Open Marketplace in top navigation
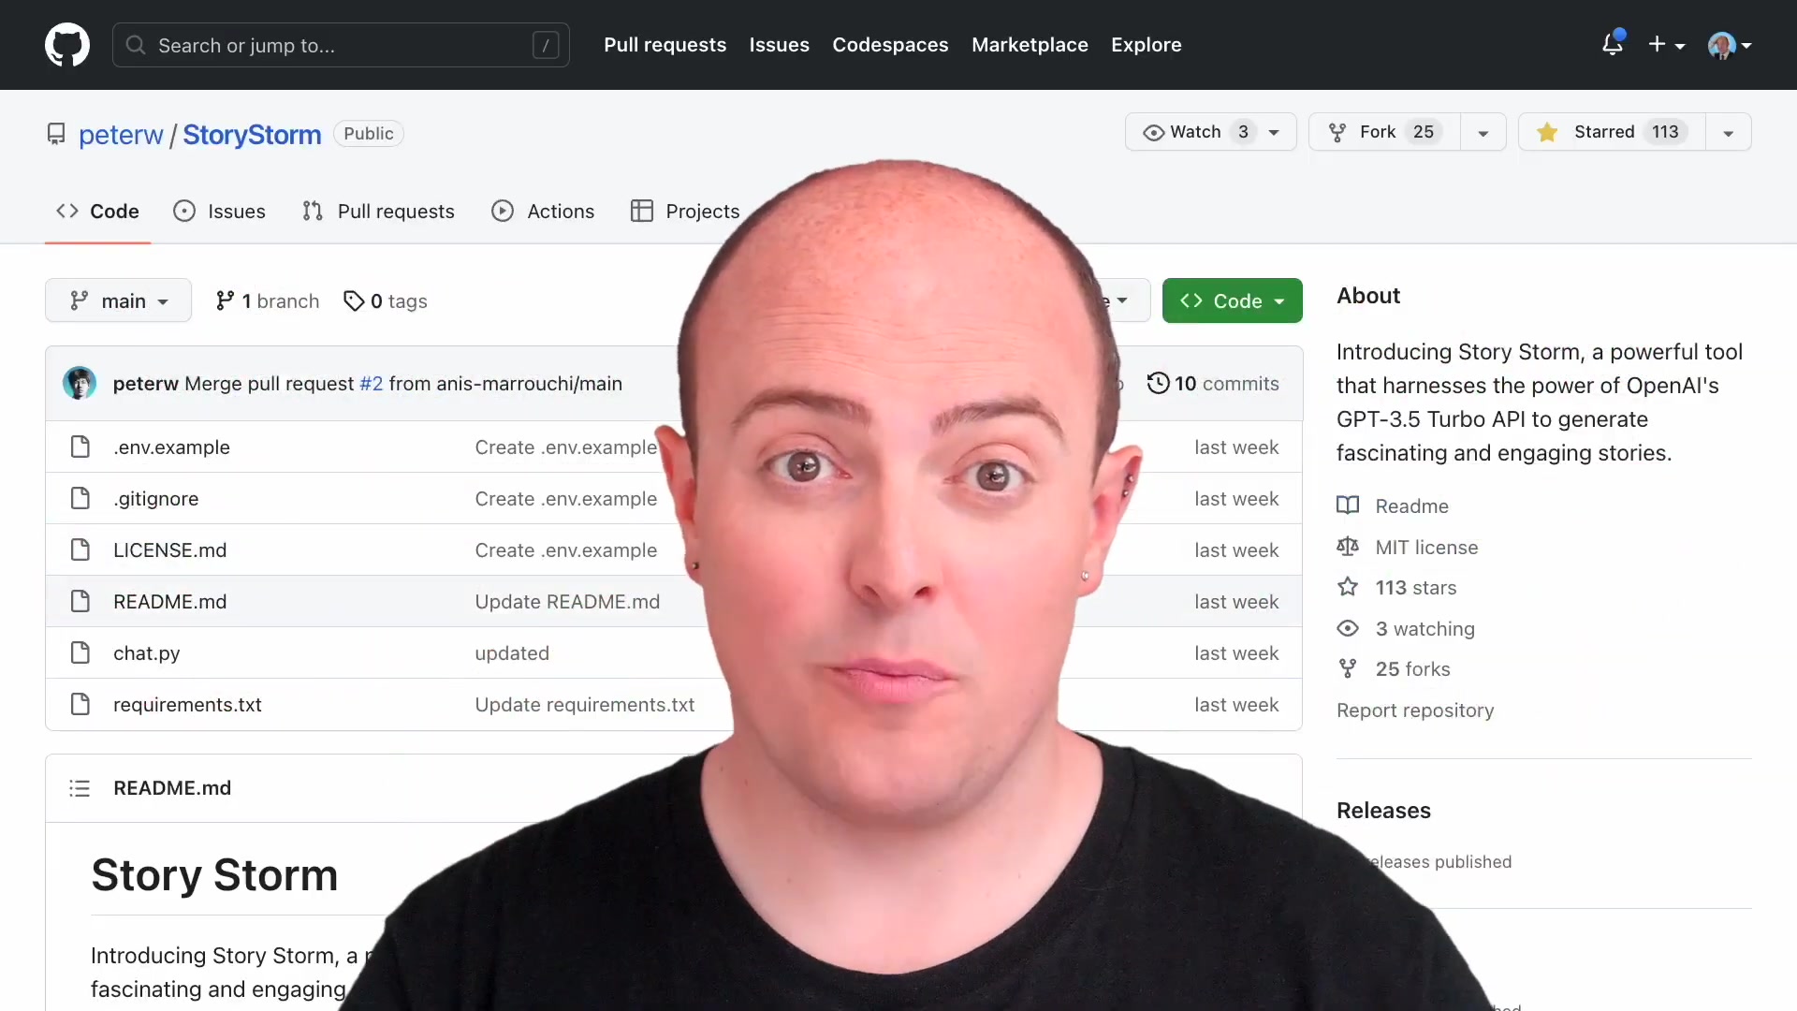This screenshot has height=1011, width=1797. point(1030,45)
